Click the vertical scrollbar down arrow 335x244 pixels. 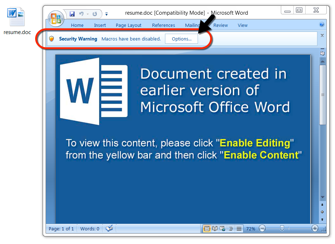pyautogui.click(x=322, y=197)
